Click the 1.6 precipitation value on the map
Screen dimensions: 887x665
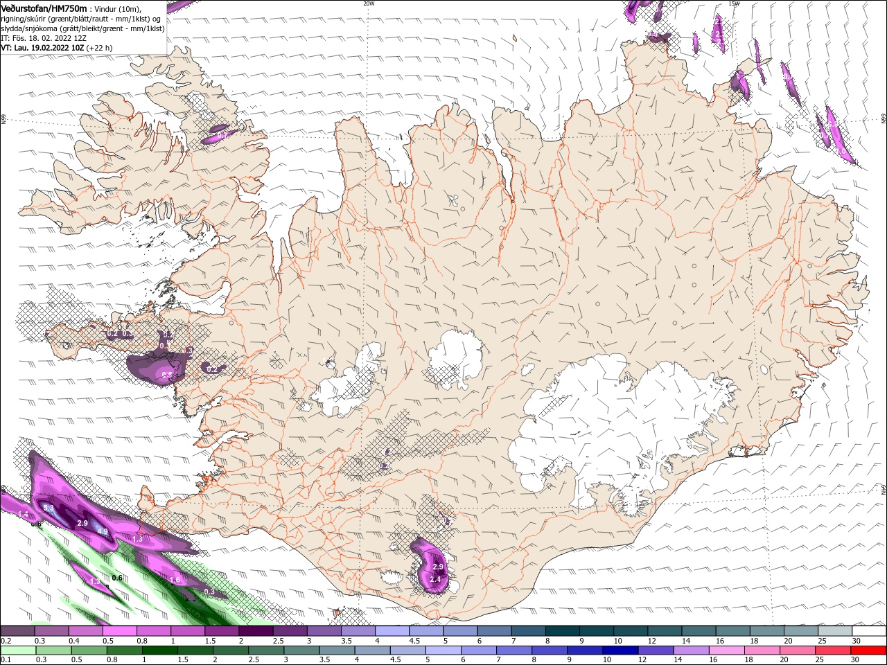175,580
